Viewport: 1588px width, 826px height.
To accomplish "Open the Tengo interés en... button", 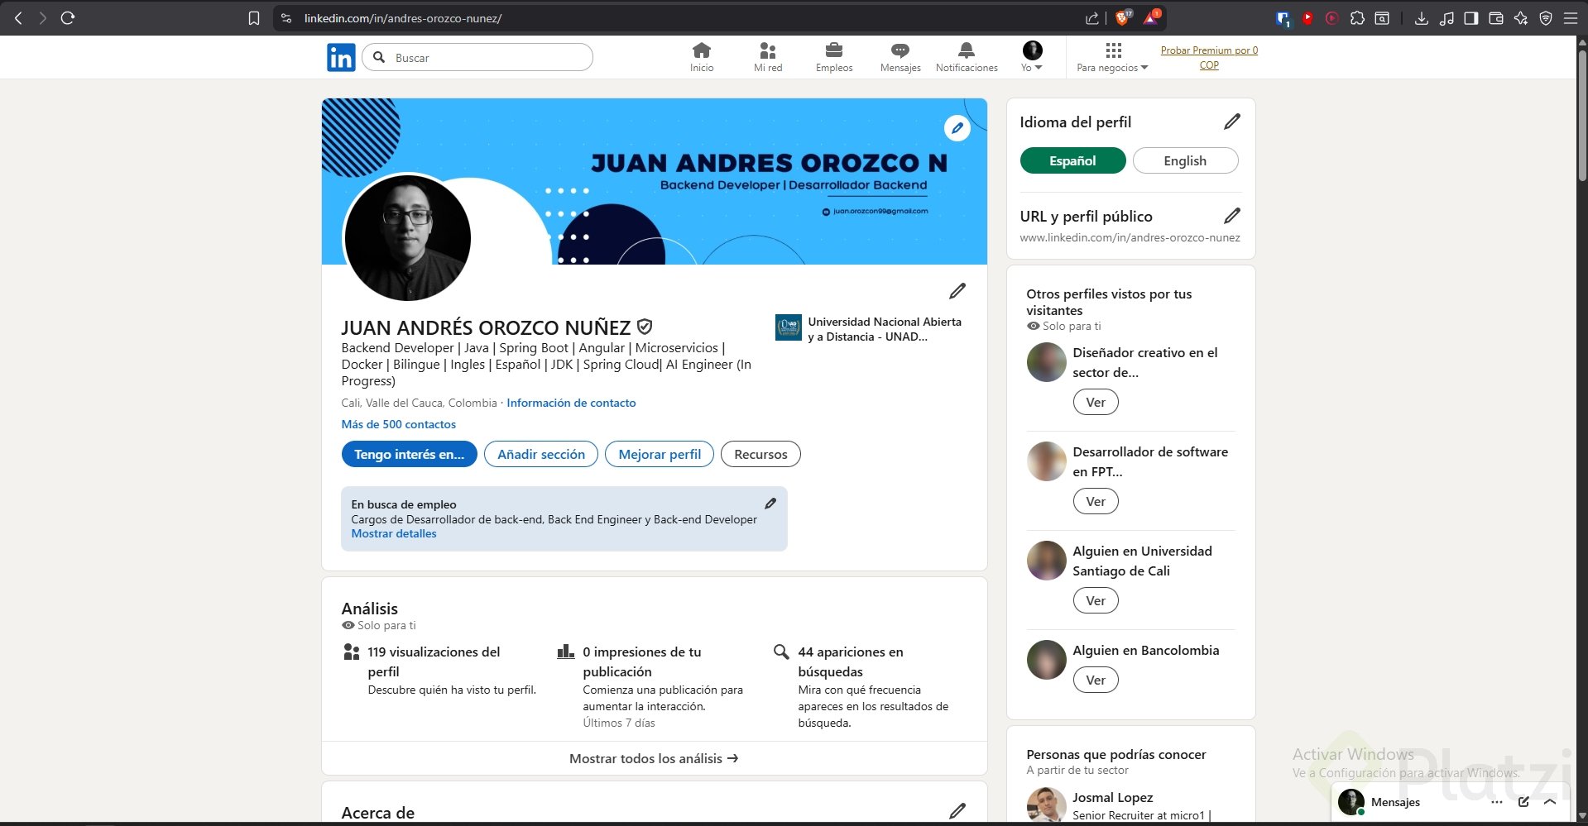I will [410, 454].
